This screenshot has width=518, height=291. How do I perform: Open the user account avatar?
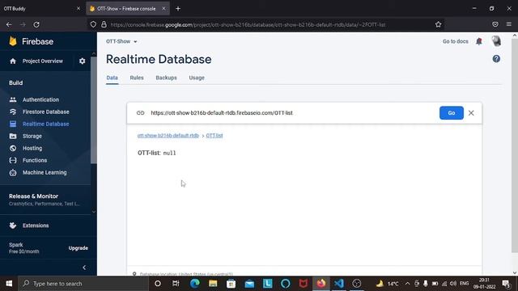pyautogui.click(x=496, y=41)
